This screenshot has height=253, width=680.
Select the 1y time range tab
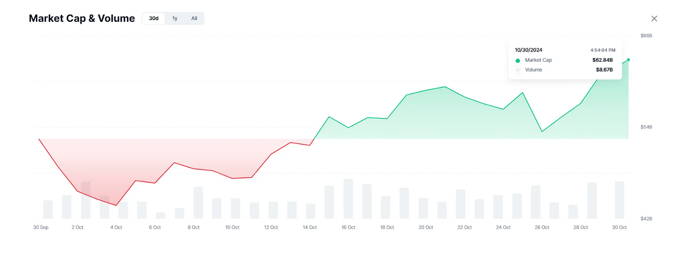(175, 18)
